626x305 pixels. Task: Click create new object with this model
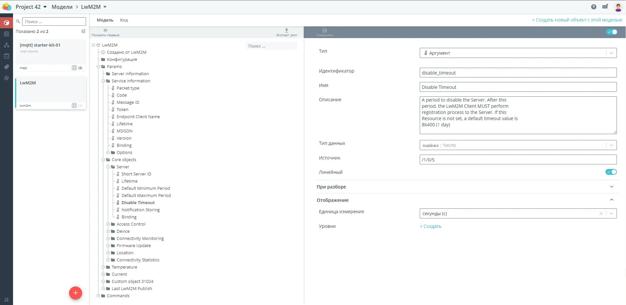point(577,20)
